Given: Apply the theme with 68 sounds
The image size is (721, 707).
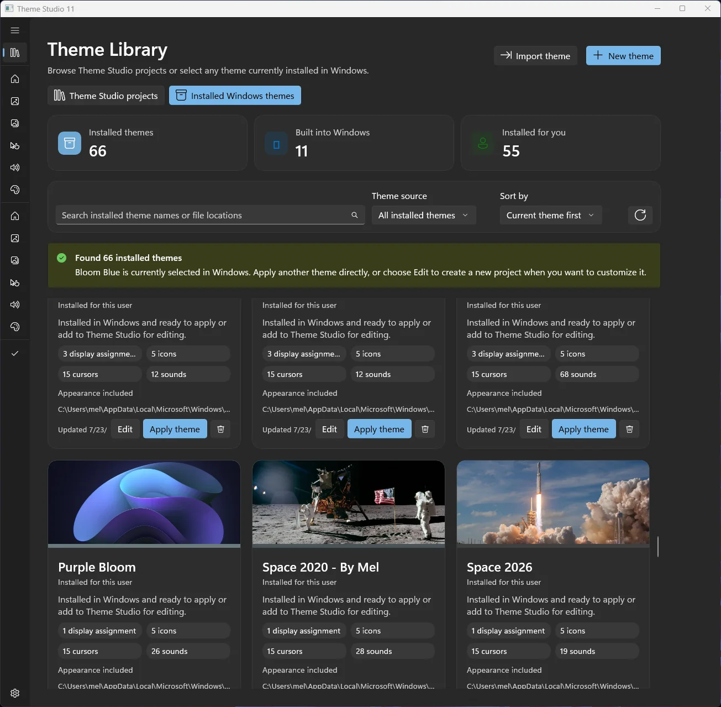Looking at the screenshot, I should click(583, 429).
